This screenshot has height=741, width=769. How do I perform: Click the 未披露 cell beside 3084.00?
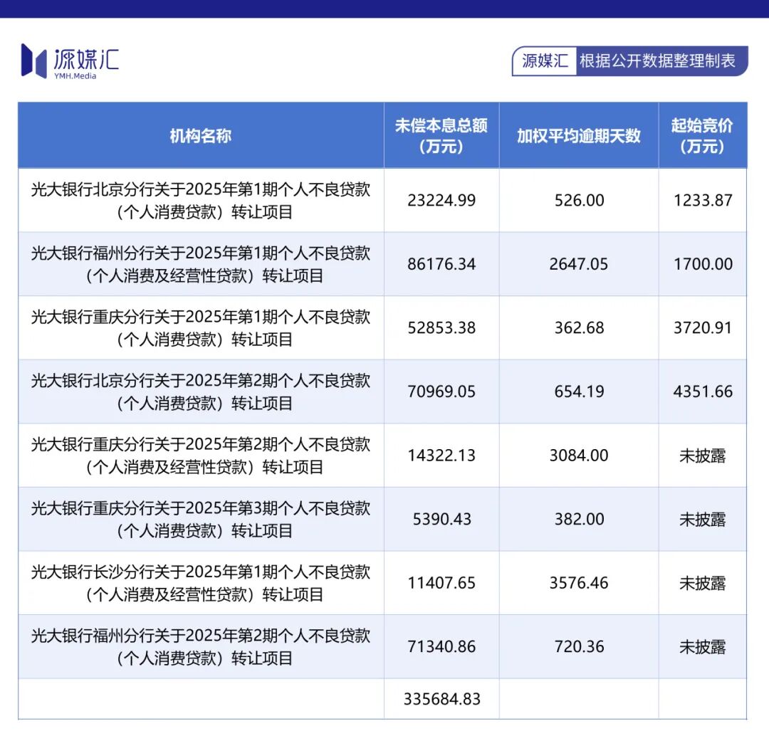(703, 455)
